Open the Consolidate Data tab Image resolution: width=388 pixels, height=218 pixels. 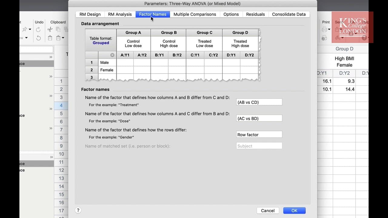pos(289,14)
